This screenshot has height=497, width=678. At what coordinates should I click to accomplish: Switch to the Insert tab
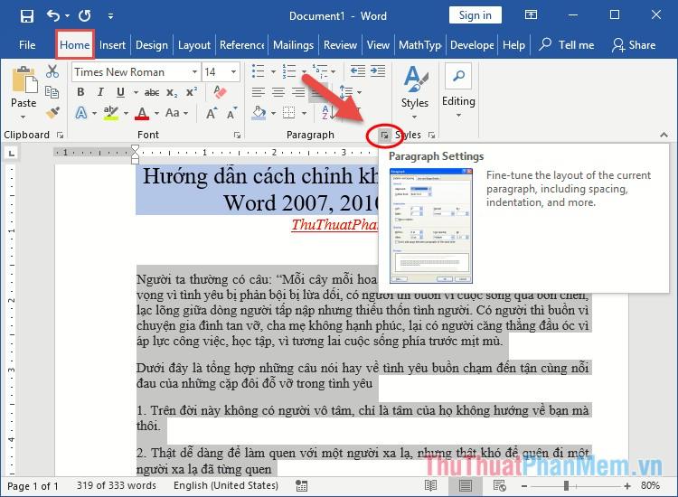(x=112, y=45)
